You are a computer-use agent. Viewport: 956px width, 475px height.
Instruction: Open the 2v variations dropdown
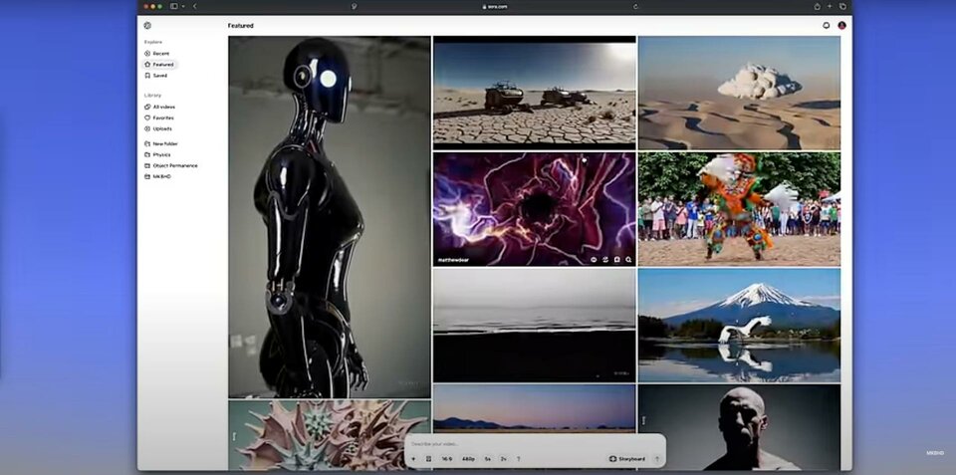click(504, 459)
